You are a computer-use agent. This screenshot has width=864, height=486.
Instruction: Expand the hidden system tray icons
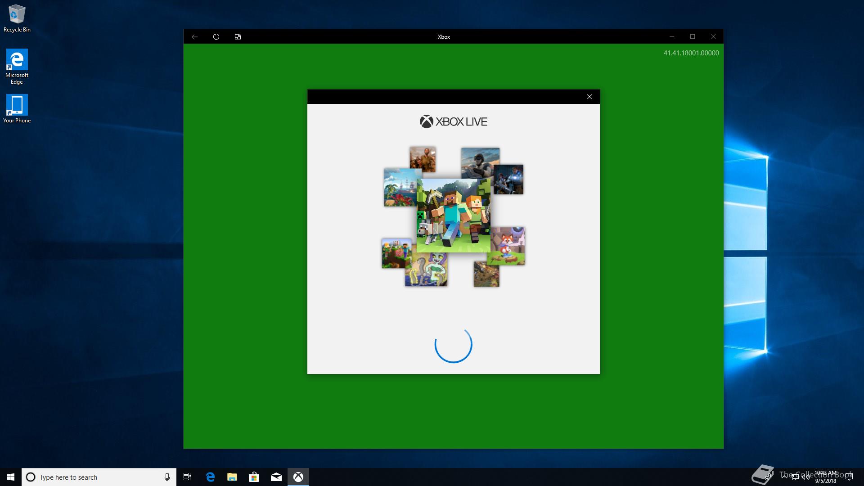pos(784,477)
